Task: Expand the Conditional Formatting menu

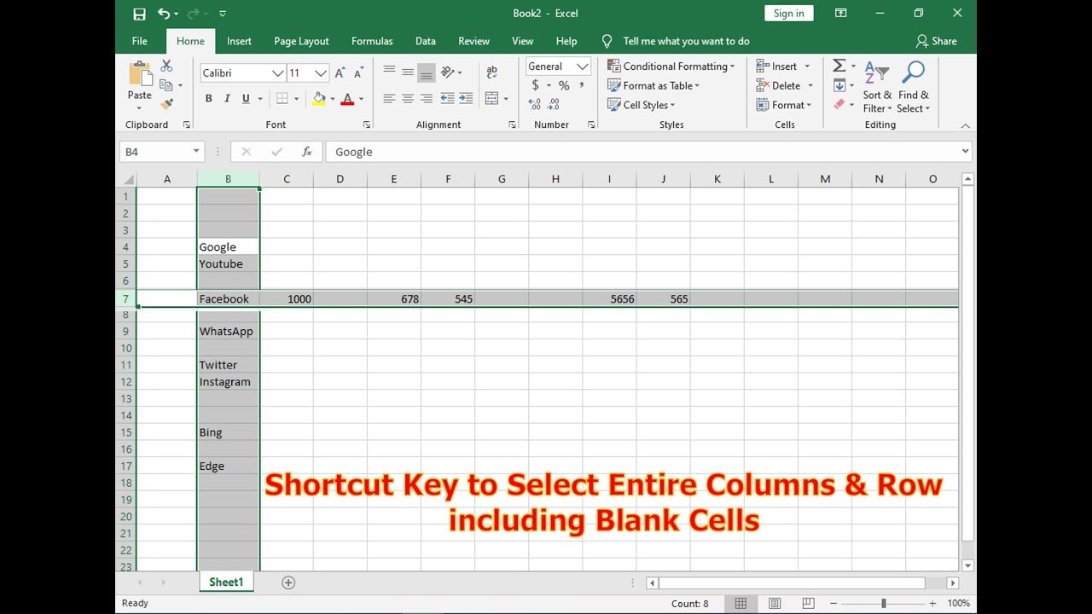Action: pos(671,66)
